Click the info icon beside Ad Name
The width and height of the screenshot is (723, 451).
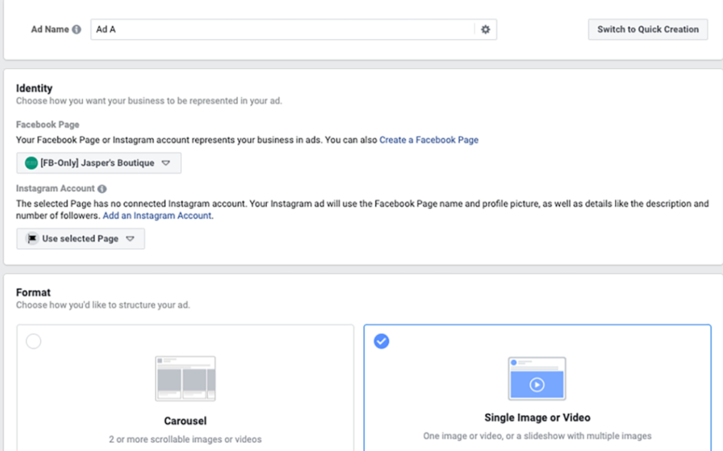click(x=77, y=30)
